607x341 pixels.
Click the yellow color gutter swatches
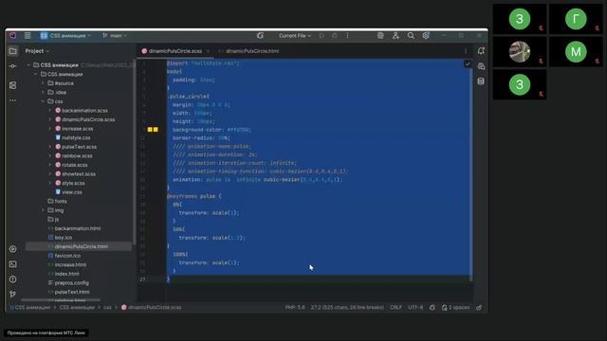(153, 130)
